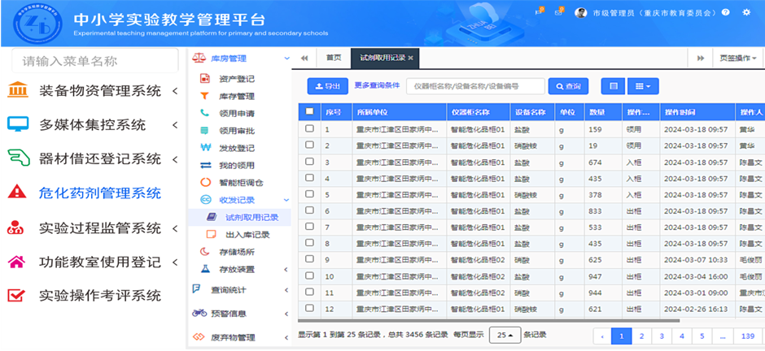Click the 多媒体集控系统 monitor icon

(17, 124)
